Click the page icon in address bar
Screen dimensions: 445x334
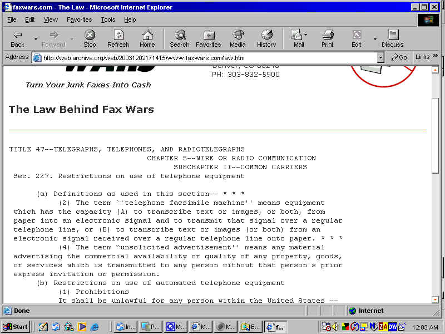(37, 58)
